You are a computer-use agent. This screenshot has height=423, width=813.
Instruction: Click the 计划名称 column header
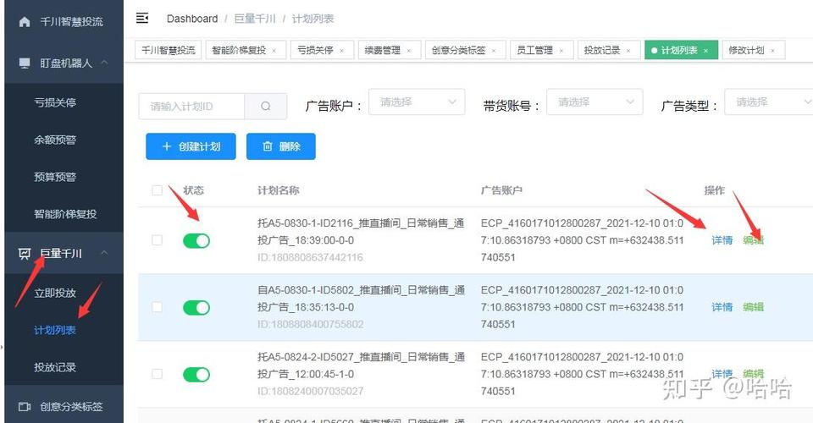coord(279,190)
